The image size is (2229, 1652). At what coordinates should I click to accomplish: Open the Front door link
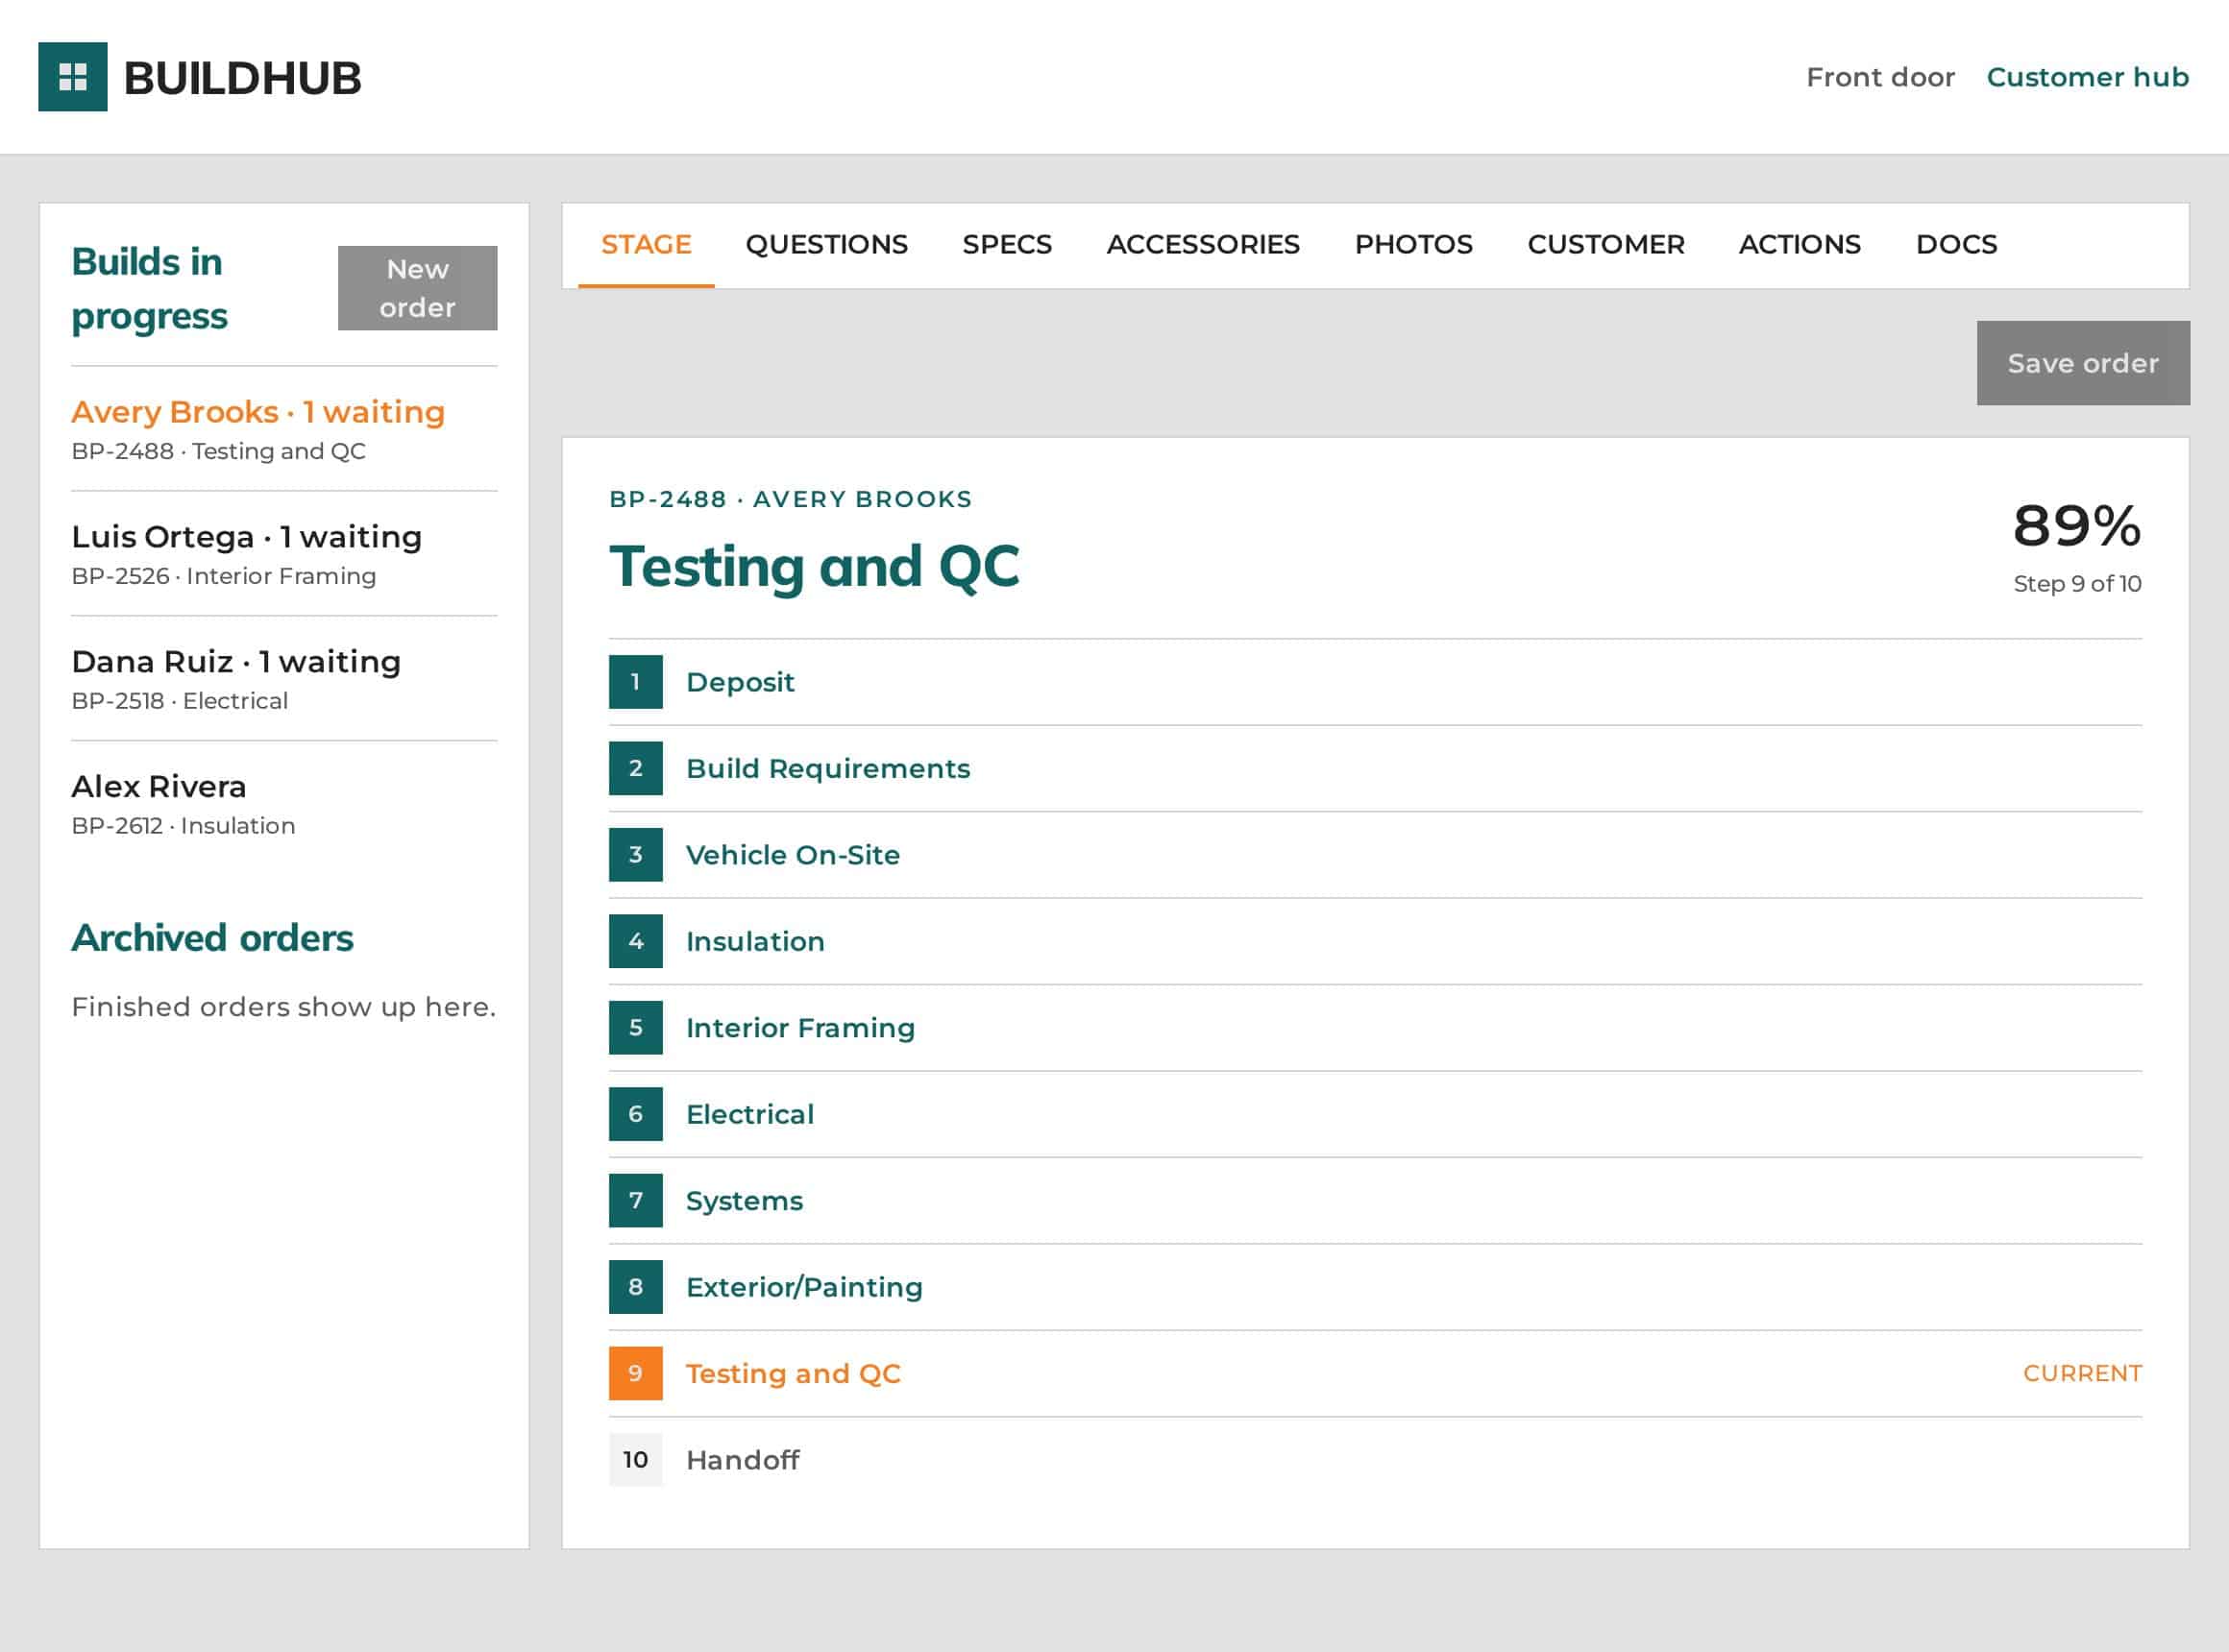click(1880, 77)
